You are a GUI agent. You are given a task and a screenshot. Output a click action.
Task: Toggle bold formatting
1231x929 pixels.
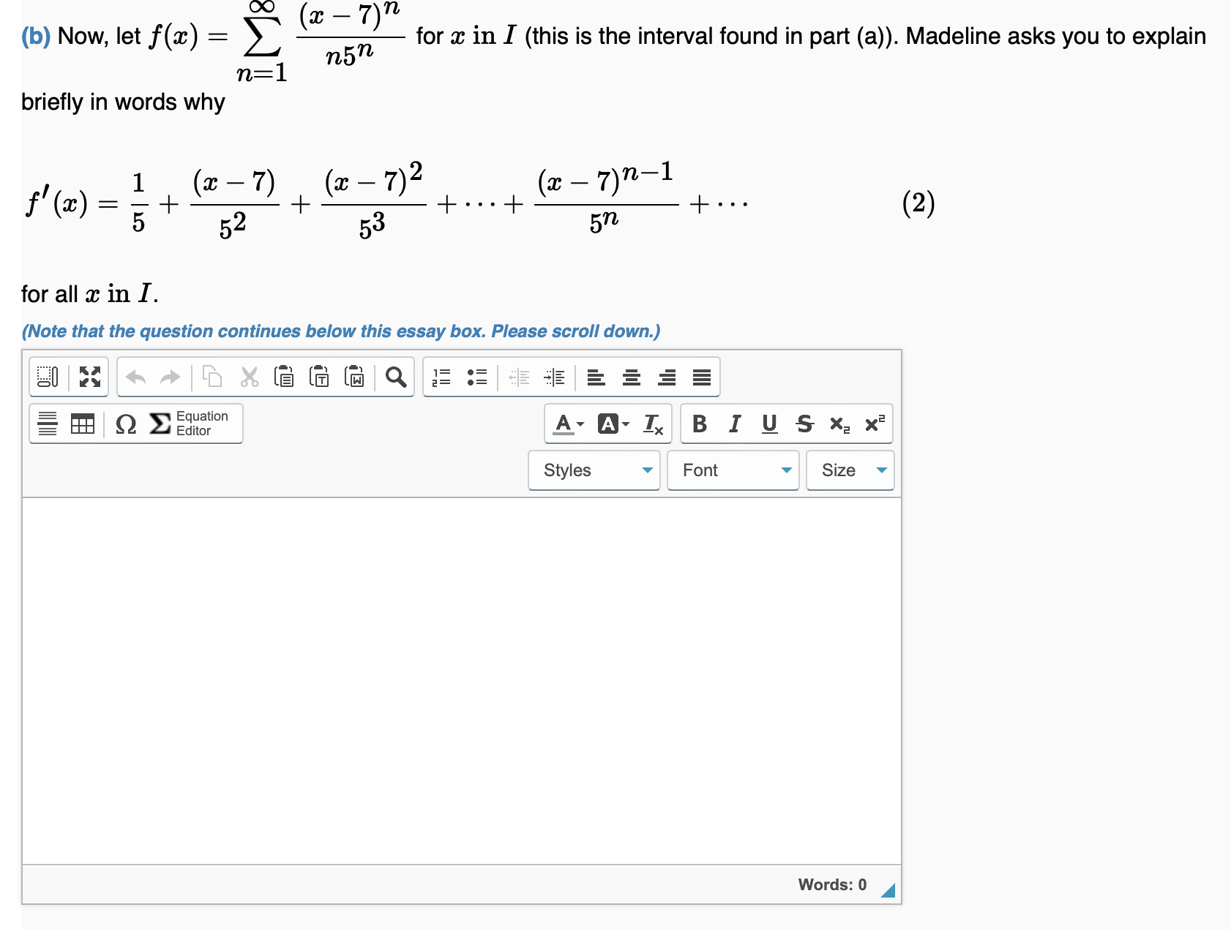[698, 424]
